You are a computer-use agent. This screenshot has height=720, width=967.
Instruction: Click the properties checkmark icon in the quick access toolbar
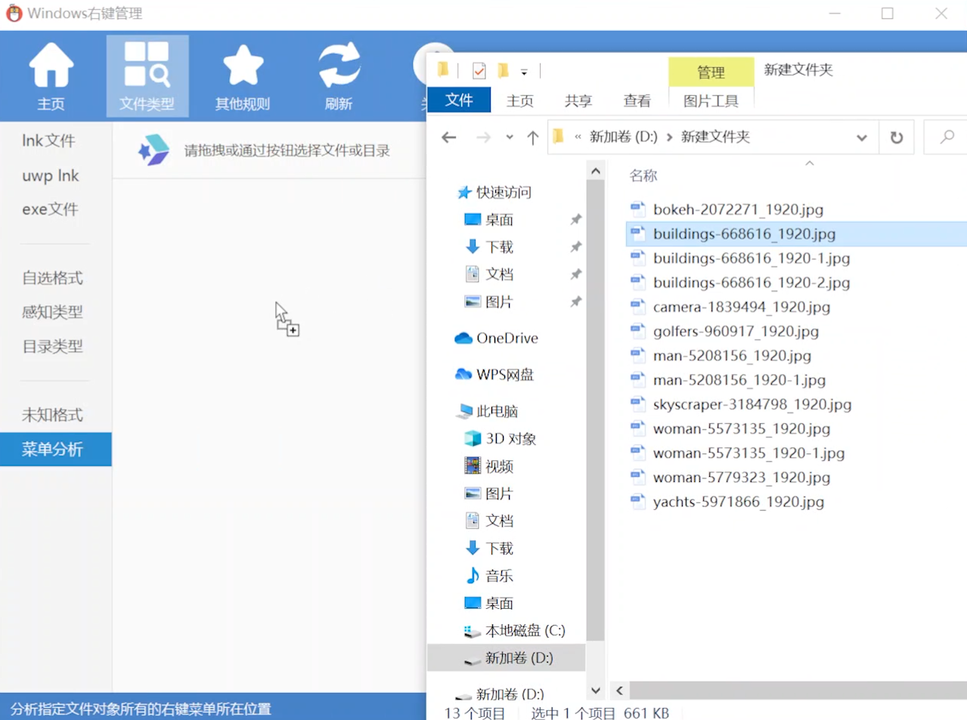click(x=479, y=70)
